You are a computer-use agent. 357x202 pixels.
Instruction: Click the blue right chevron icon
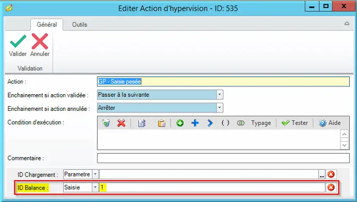point(210,123)
